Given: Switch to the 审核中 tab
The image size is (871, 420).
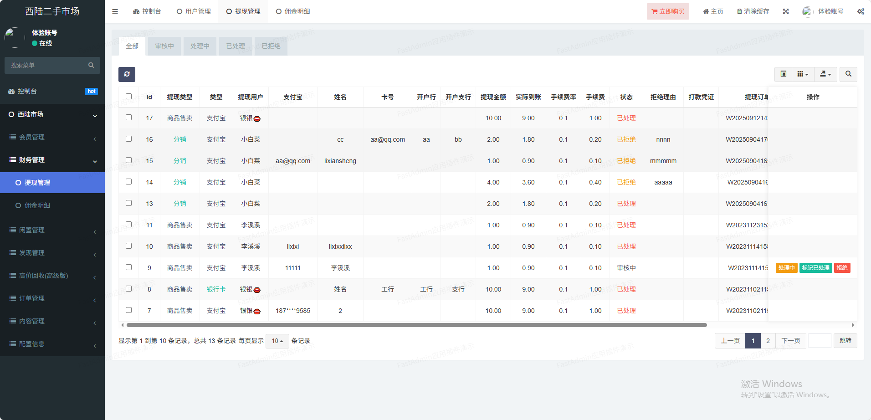Looking at the screenshot, I should point(164,46).
